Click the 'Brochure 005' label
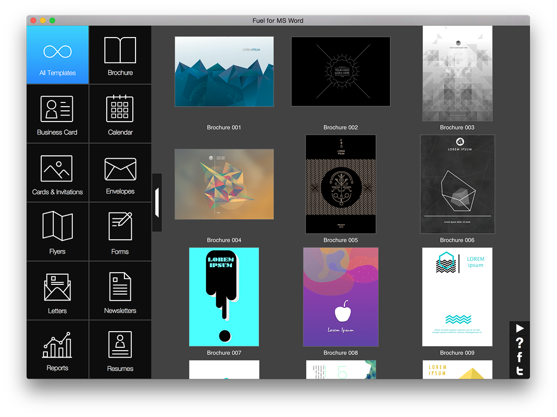The height and width of the screenshot is (417, 557). (341, 240)
